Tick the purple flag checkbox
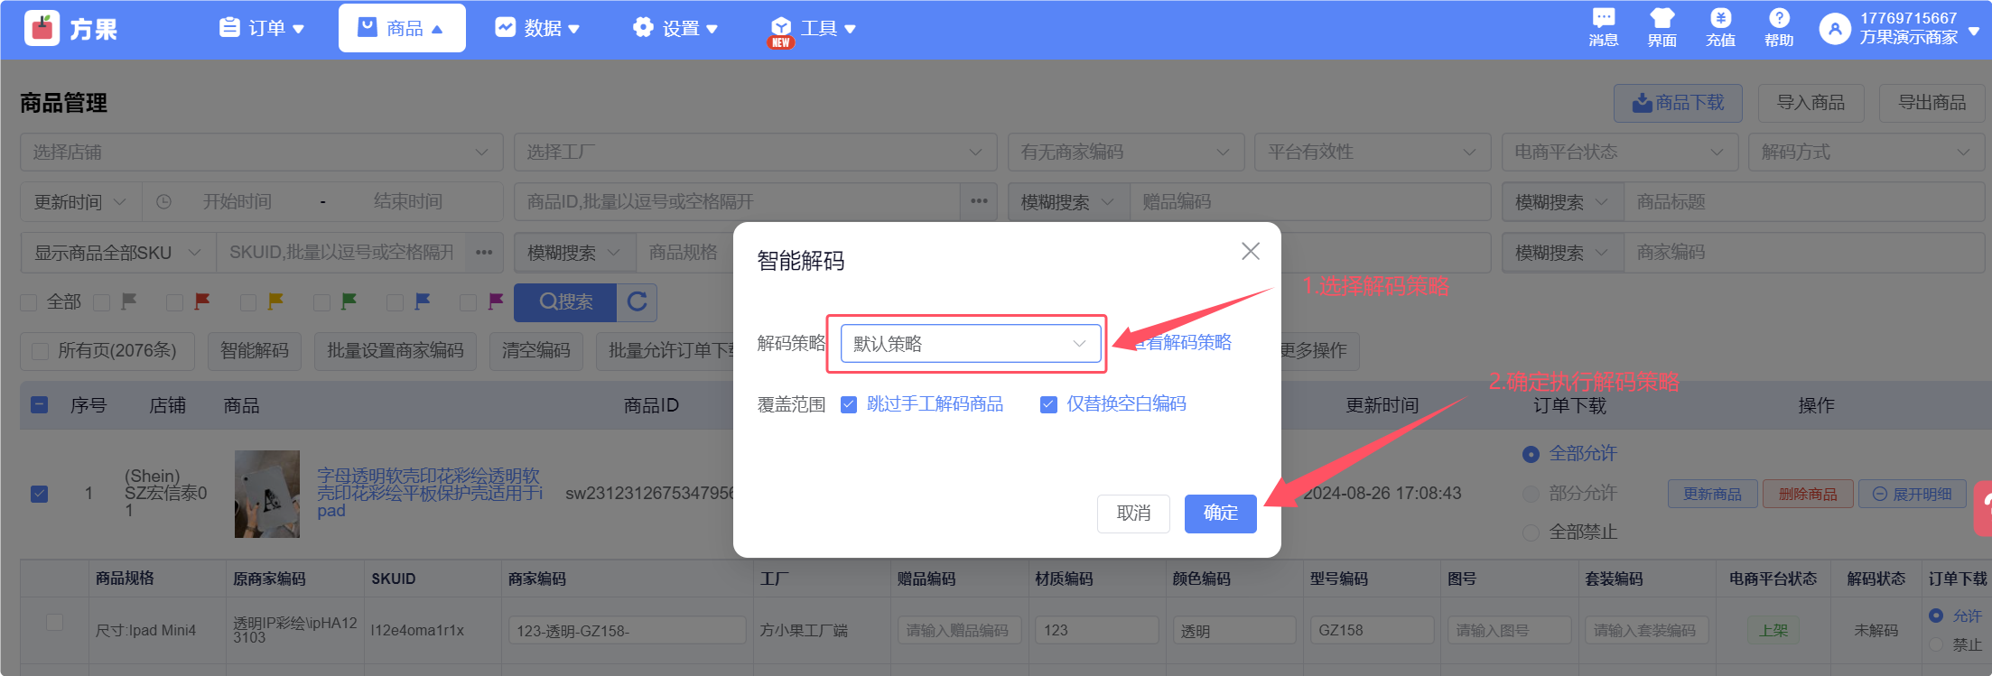The width and height of the screenshot is (1992, 676). click(x=468, y=302)
